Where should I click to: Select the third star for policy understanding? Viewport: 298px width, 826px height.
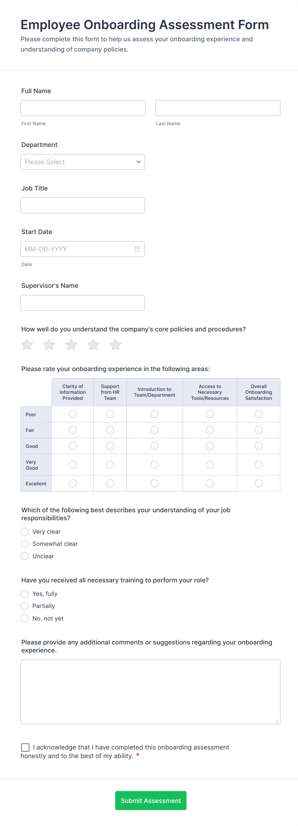click(x=71, y=344)
